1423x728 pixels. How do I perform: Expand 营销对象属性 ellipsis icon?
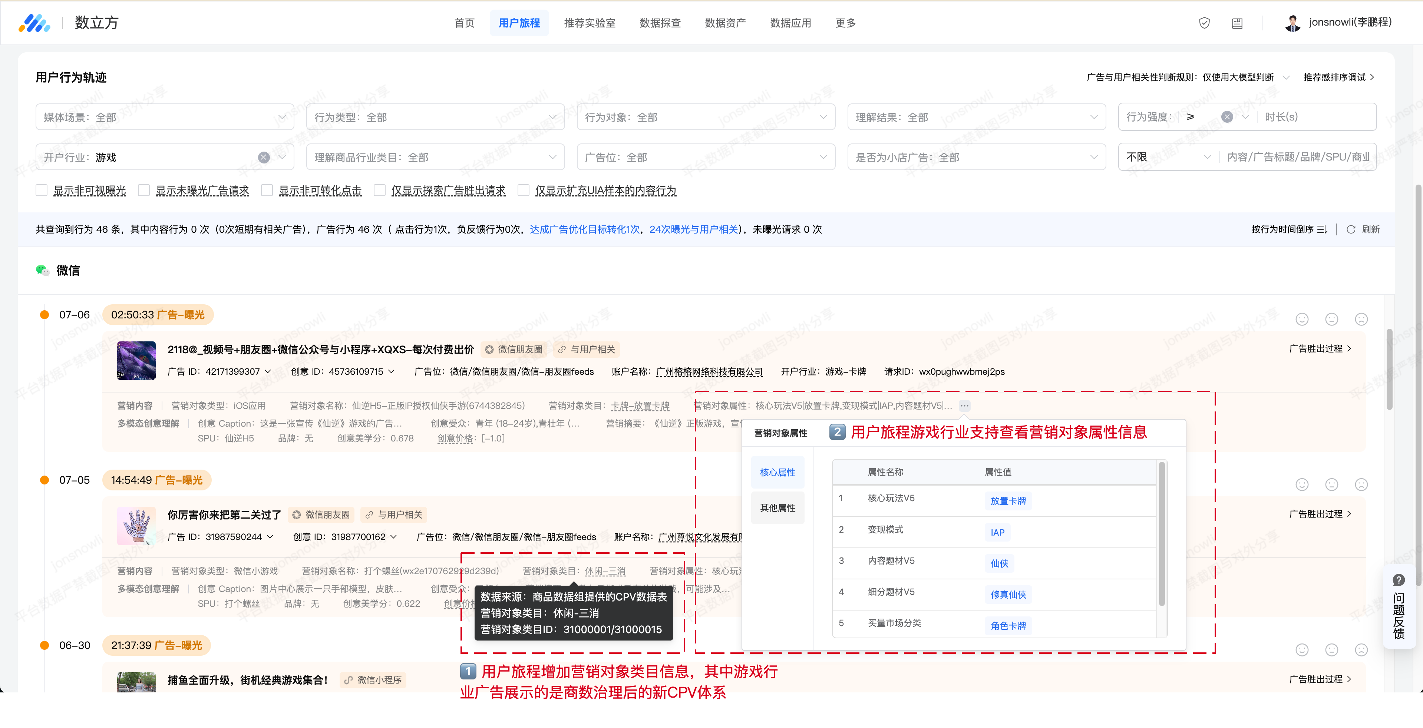pyautogui.click(x=964, y=406)
